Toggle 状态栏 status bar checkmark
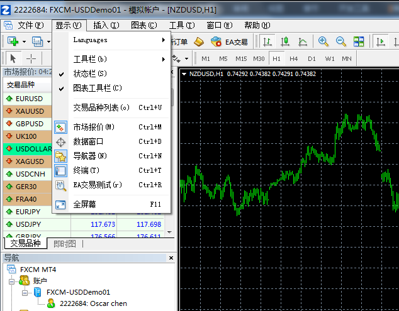Image resolution: width=399 pixels, height=311 pixels. [x=112, y=74]
